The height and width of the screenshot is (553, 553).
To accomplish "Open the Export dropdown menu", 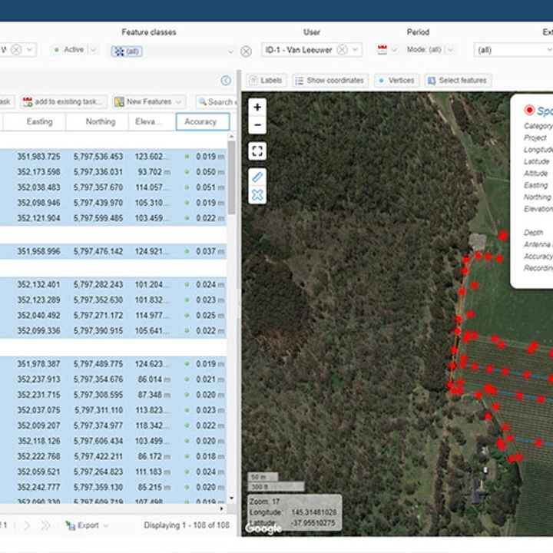I will pos(86,525).
